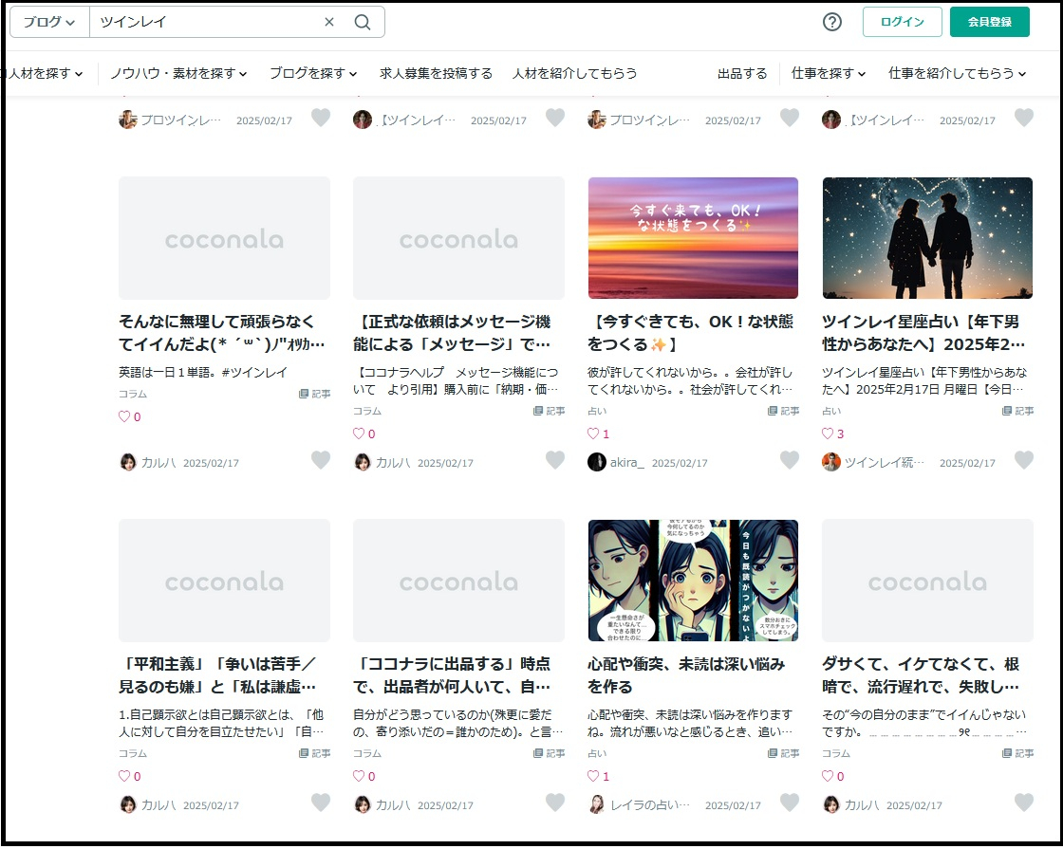Viewport: 1063px width, 849px height.
Task: Click the search magnifier icon
Action: [x=362, y=23]
